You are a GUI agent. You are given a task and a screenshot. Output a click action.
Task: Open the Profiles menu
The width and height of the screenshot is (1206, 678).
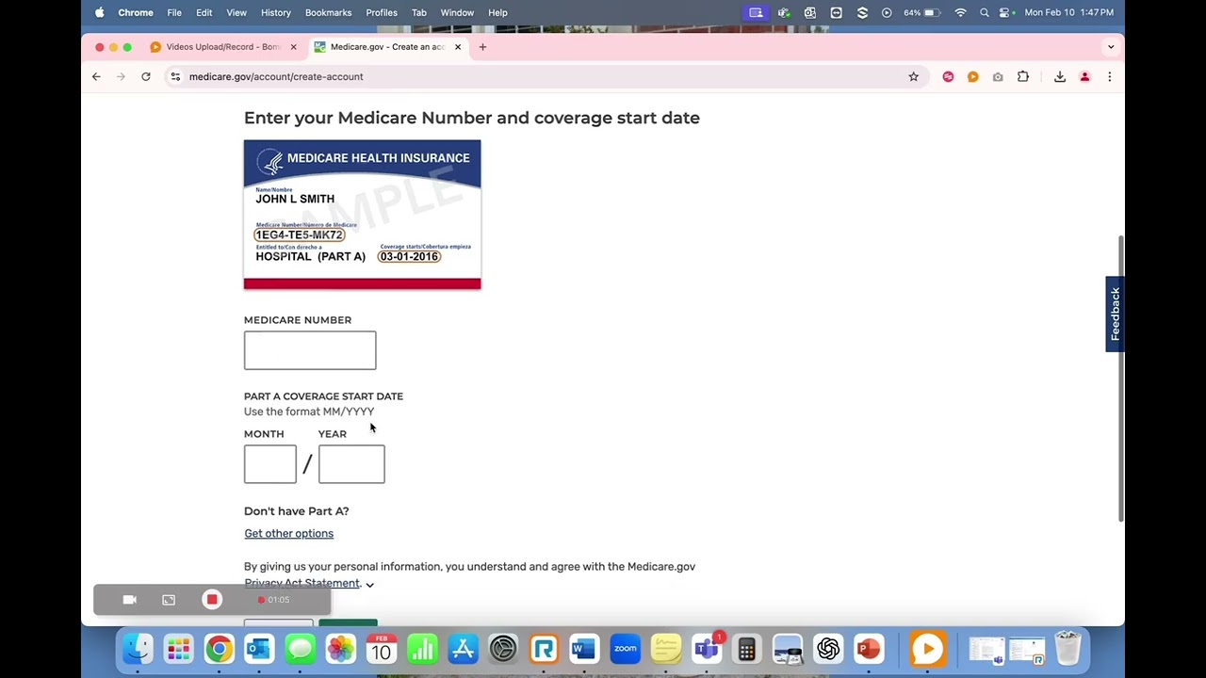[x=382, y=12]
